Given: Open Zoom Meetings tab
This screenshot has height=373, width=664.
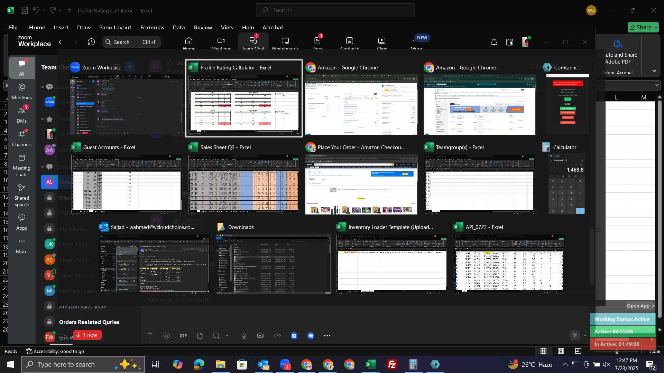Looking at the screenshot, I should click(x=221, y=43).
